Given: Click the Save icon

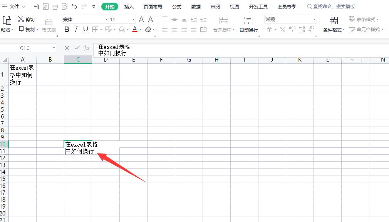Looking at the screenshot, I should (x=36, y=6).
